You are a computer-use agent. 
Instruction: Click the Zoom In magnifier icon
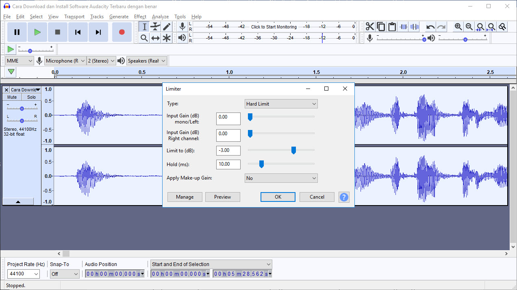[458, 27]
